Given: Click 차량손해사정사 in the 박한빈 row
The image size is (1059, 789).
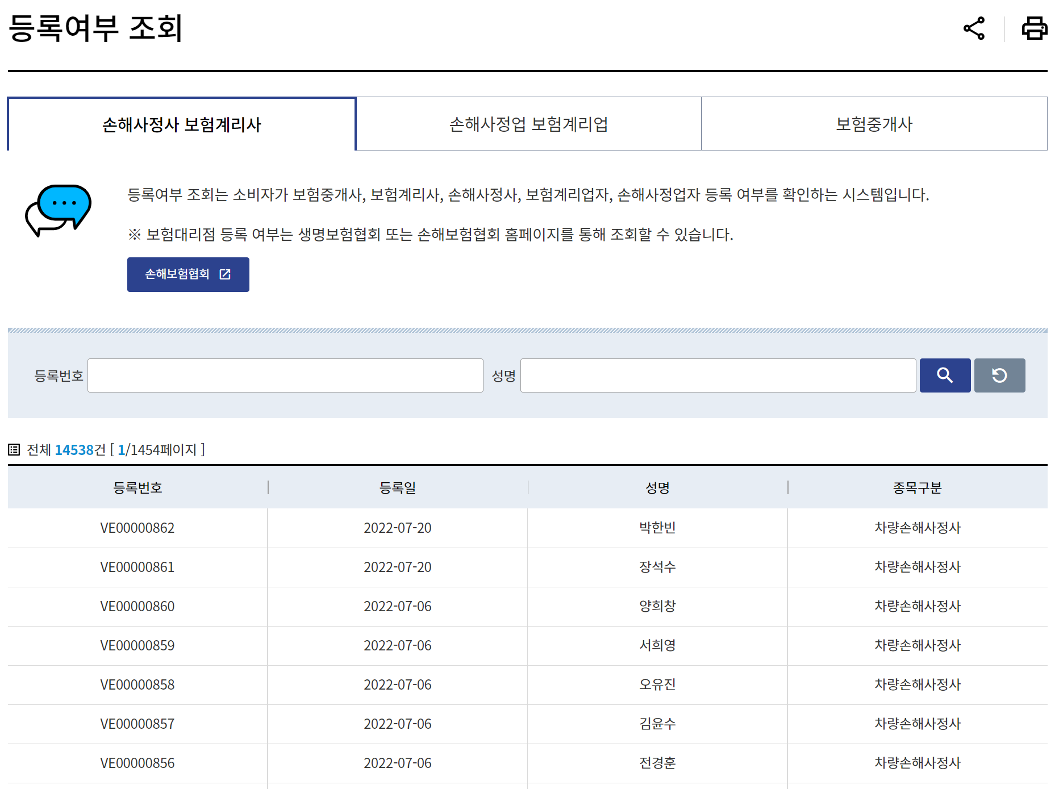Looking at the screenshot, I should pos(918,528).
